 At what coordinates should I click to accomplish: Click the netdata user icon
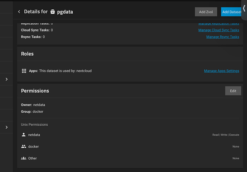(24, 135)
